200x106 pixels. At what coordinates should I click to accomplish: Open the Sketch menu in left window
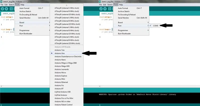pos(11,5)
